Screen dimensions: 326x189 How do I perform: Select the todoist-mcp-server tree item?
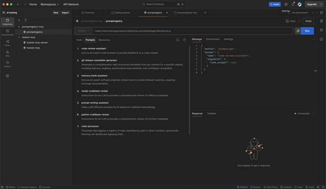click(x=37, y=43)
